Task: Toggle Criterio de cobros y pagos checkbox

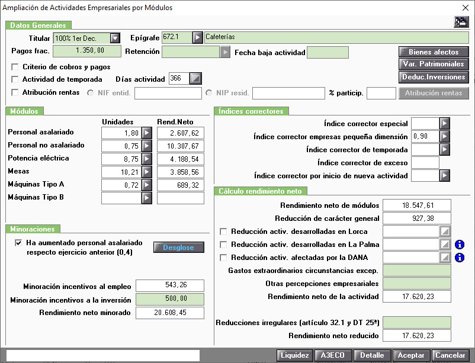Action: (15, 67)
